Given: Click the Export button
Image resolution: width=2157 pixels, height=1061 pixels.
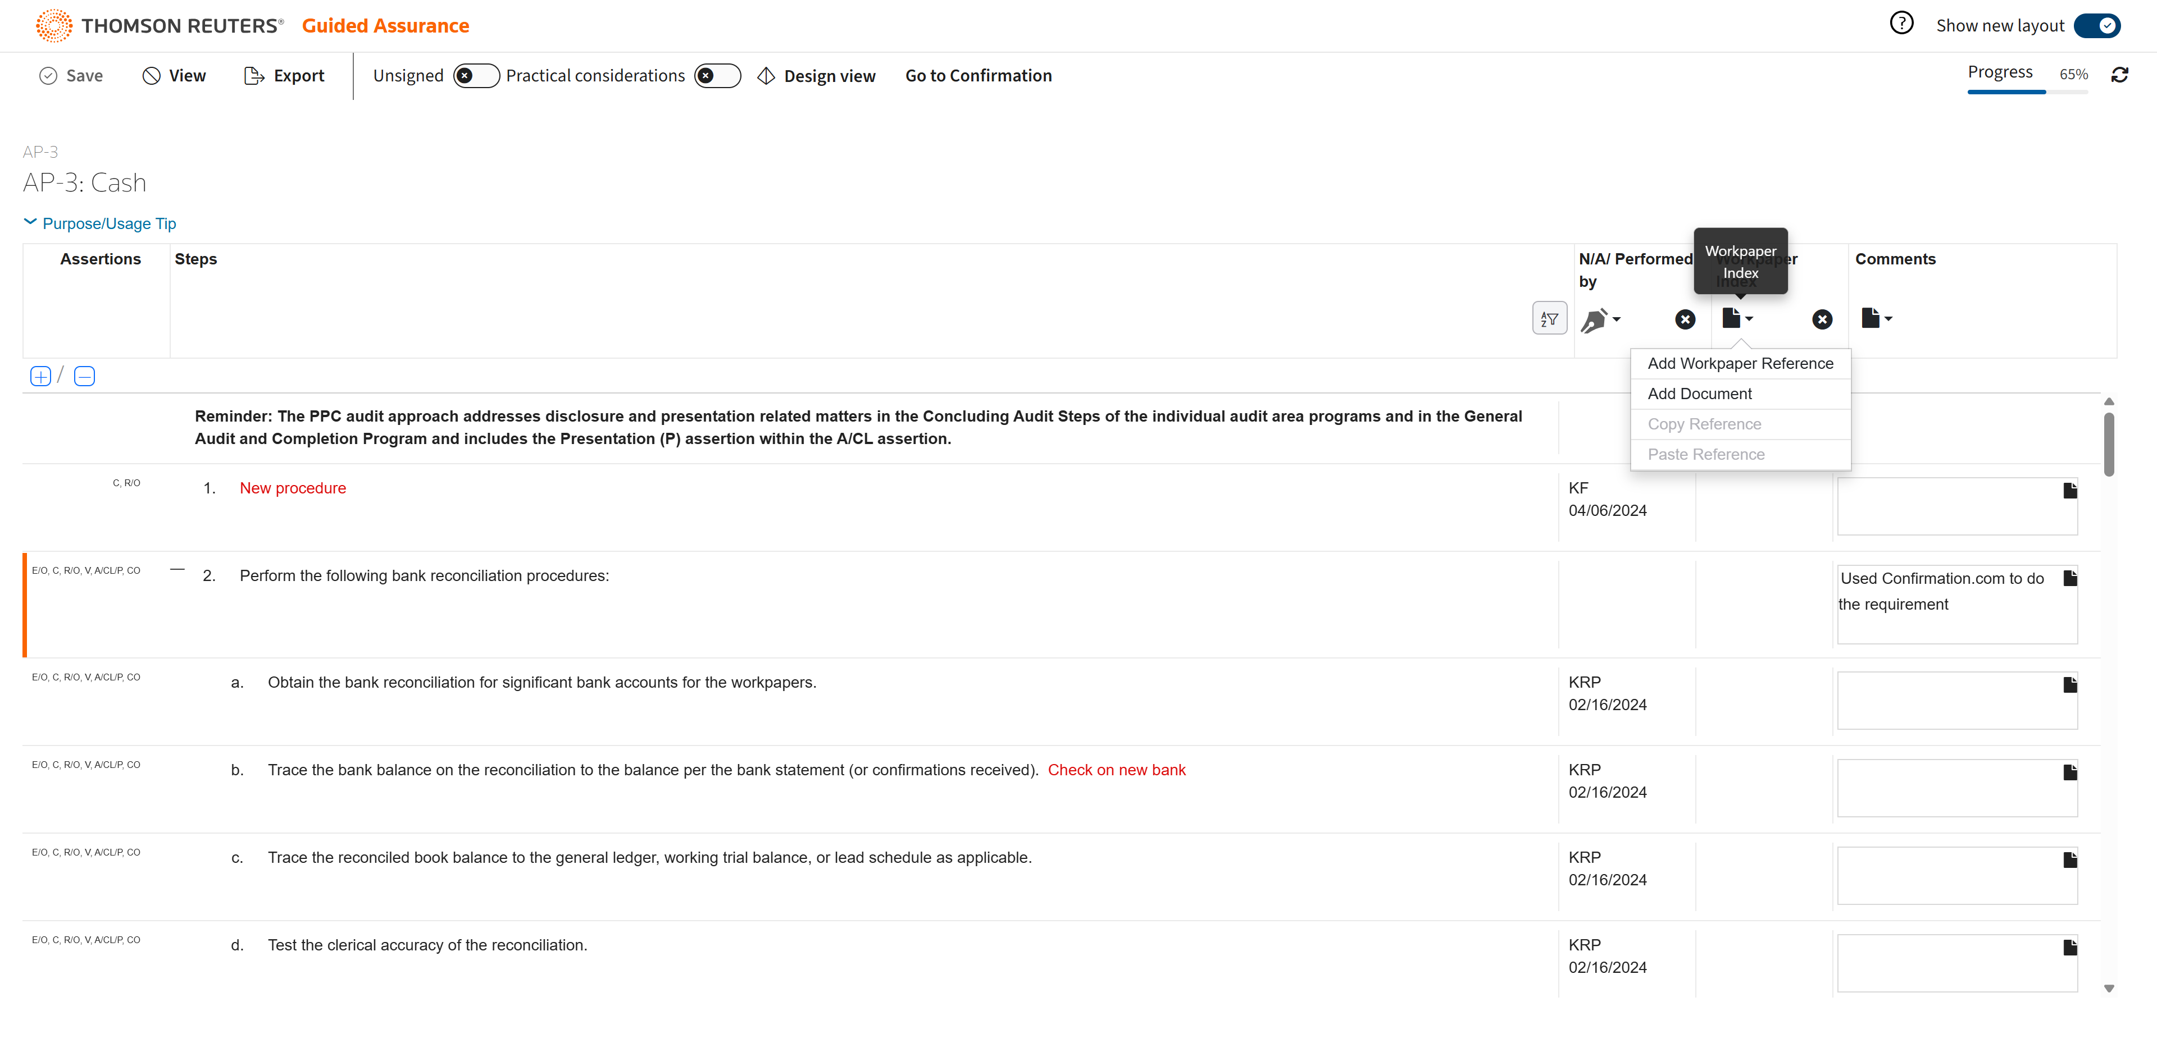Looking at the screenshot, I should [285, 76].
